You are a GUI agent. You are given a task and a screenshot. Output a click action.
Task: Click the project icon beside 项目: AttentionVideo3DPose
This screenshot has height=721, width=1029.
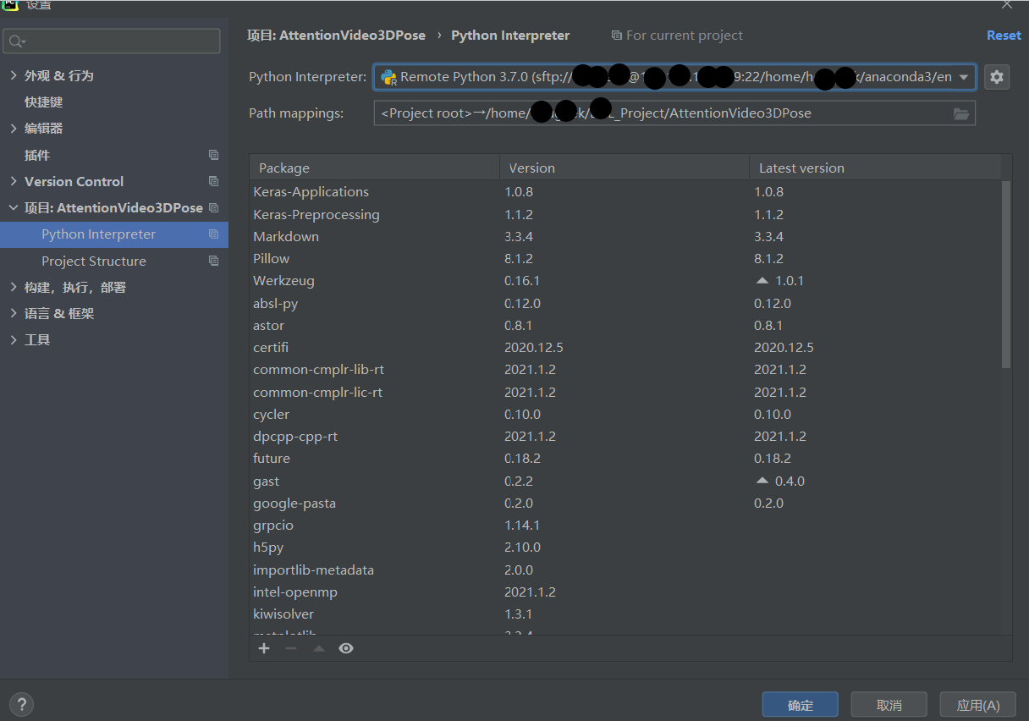point(213,207)
